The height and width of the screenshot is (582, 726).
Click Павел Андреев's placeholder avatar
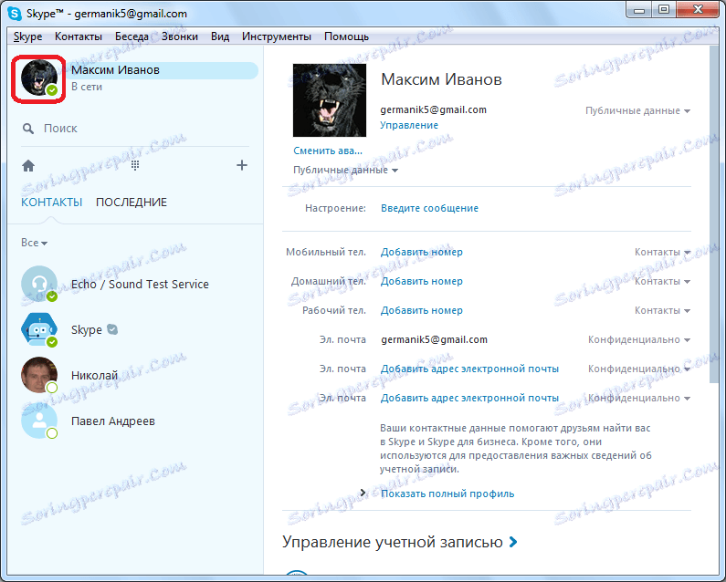click(x=39, y=421)
